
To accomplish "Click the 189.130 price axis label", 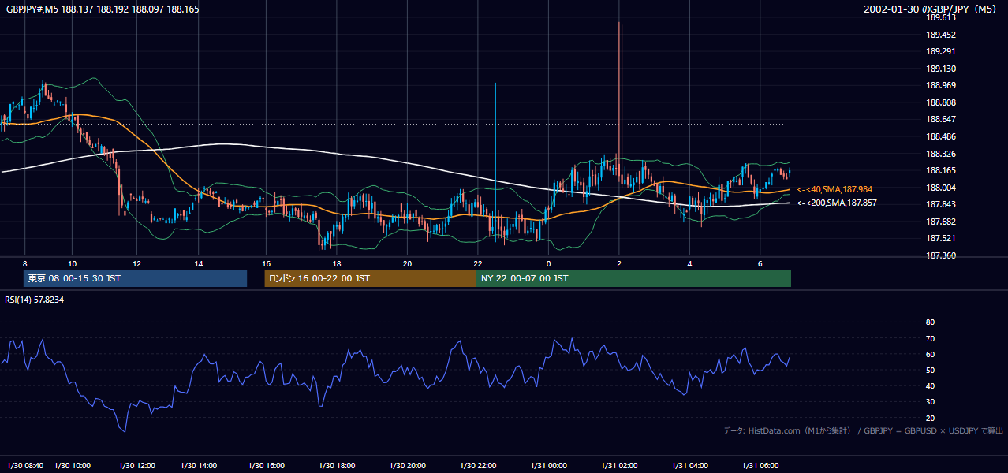I will point(941,69).
